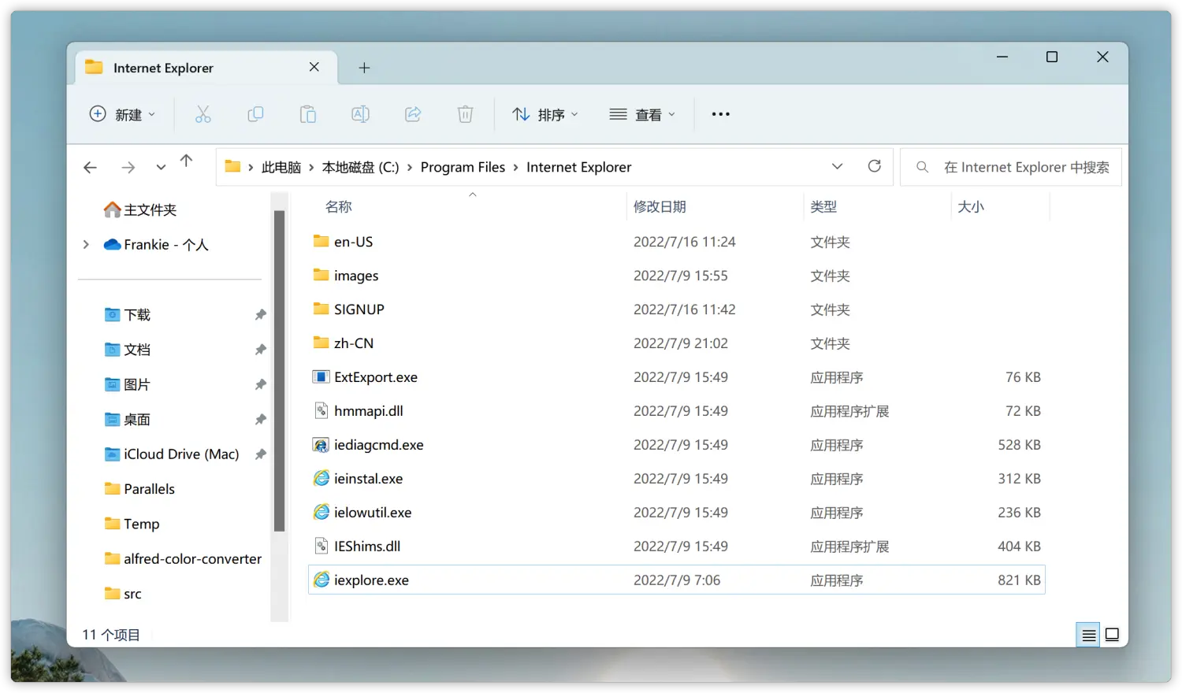This screenshot has width=1182, height=693.
Task: Click the Copy icon in toolbar
Action: click(x=255, y=114)
